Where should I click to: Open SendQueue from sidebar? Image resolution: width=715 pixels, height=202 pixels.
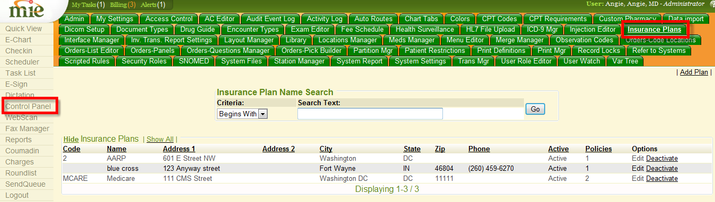click(x=25, y=184)
